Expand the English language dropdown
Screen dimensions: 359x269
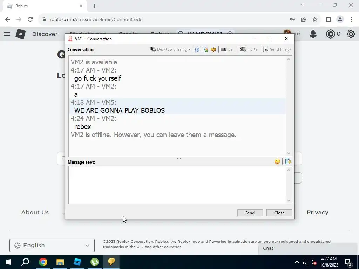click(52, 246)
